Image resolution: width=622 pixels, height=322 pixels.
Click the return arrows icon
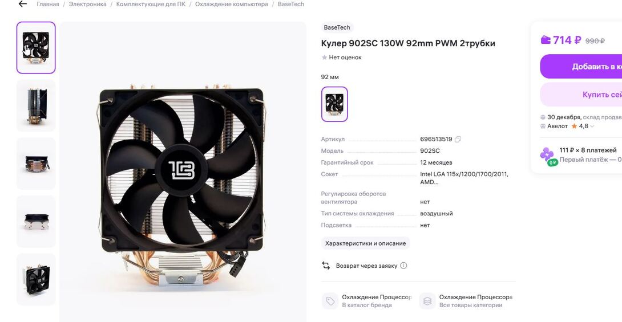click(326, 266)
